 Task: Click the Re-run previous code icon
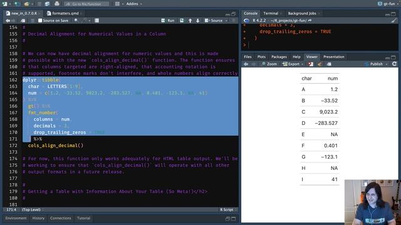tap(182, 21)
